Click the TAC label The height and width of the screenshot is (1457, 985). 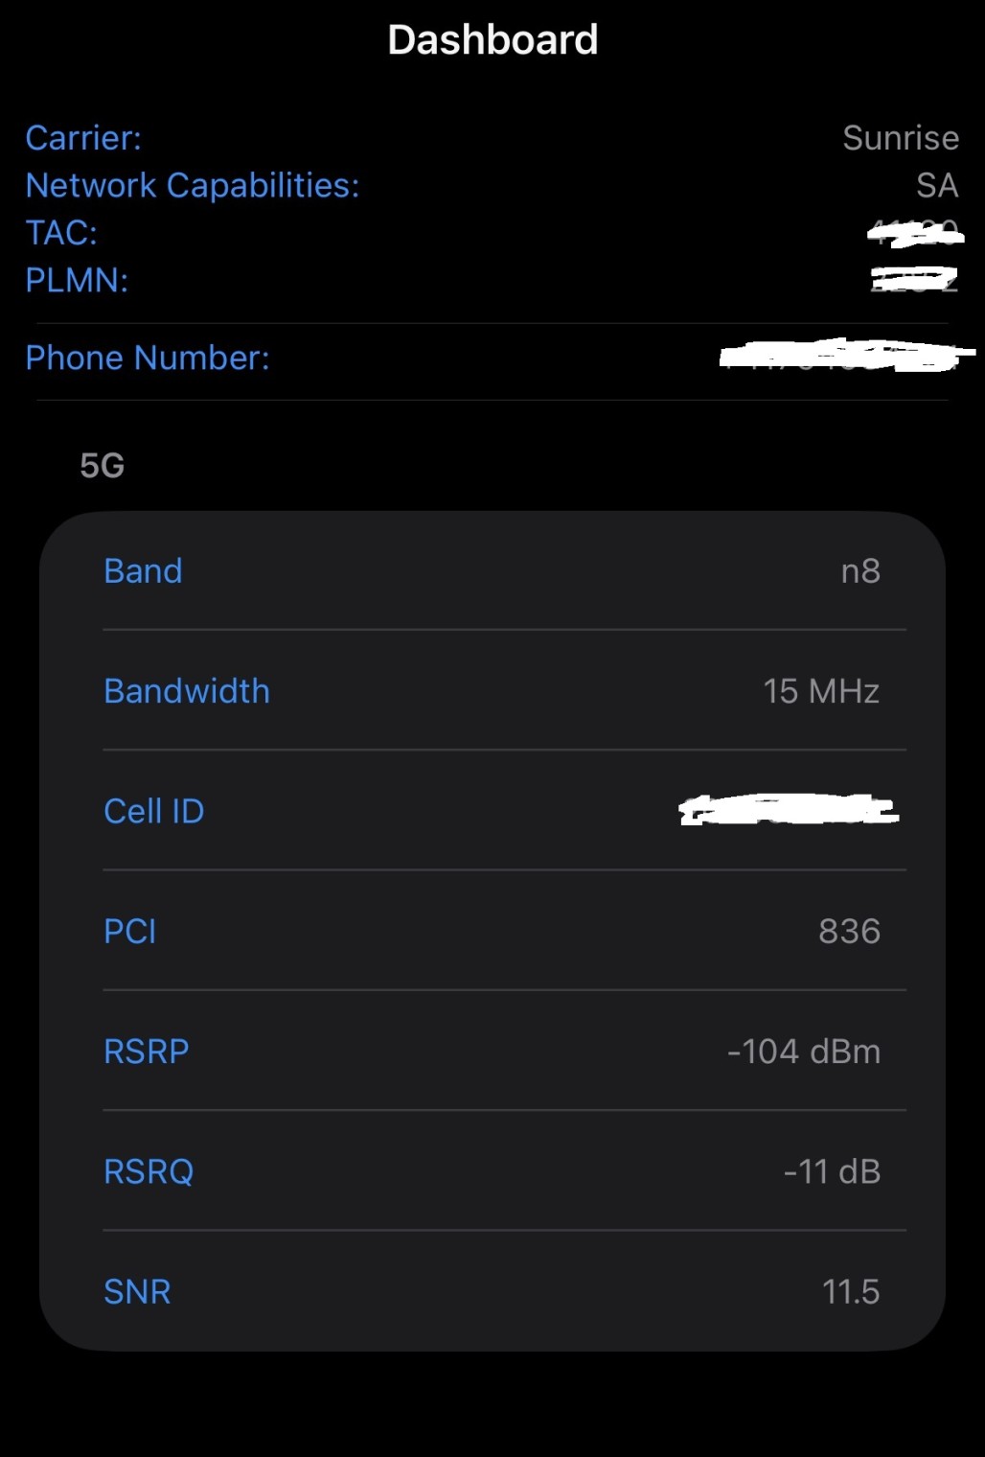click(x=61, y=233)
